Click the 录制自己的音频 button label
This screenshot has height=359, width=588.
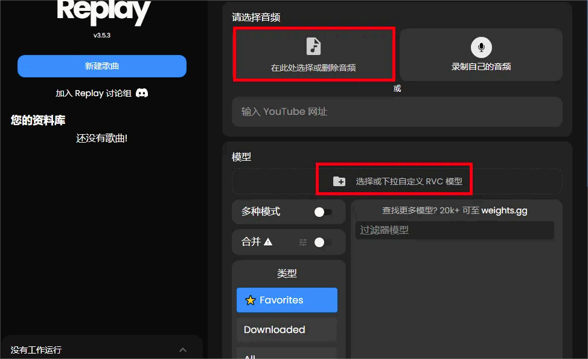pos(481,66)
